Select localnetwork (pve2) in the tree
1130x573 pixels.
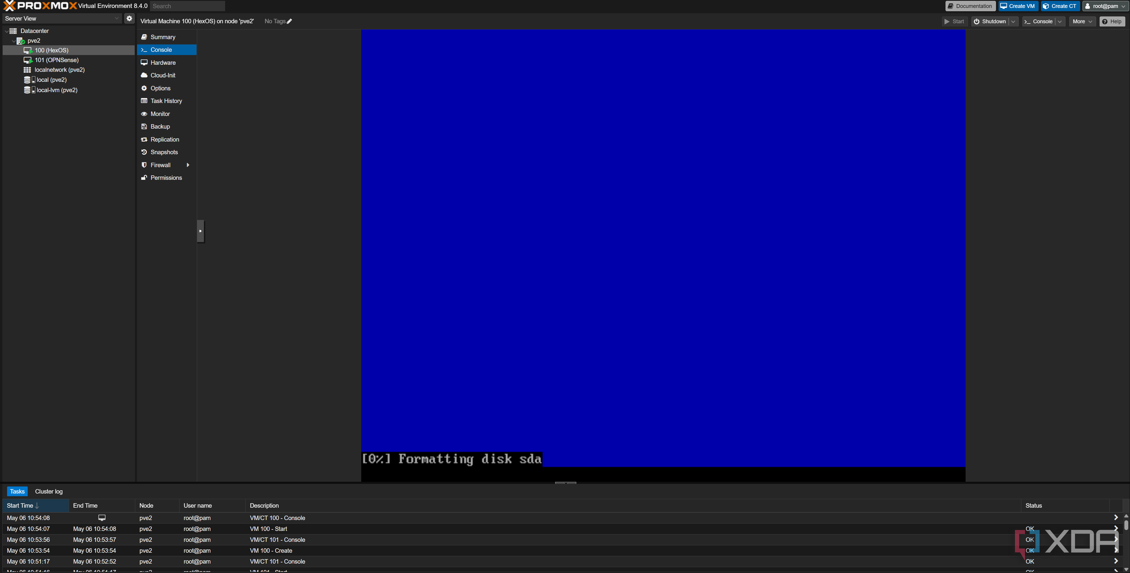click(x=60, y=70)
